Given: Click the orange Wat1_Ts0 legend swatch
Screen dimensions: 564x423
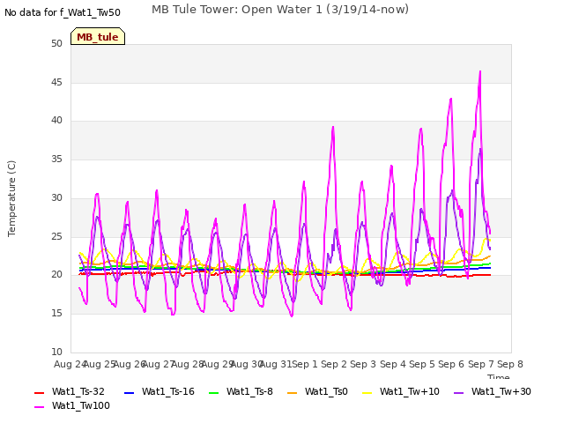Looking at the screenshot, I should 292,392.
